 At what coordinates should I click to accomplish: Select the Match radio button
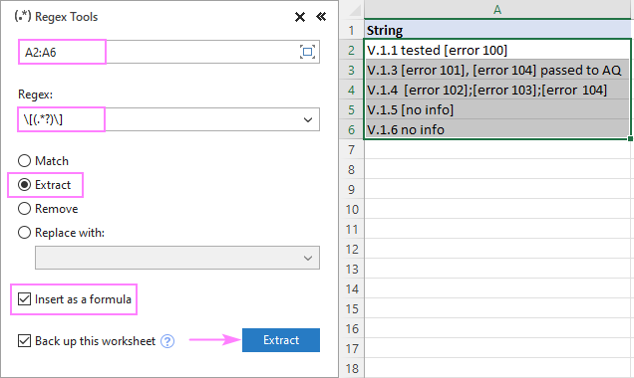[24, 161]
